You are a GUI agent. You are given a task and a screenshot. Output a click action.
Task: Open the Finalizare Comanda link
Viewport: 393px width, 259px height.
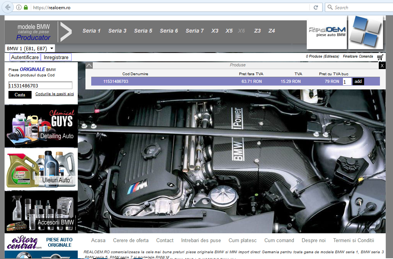tap(358, 56)
